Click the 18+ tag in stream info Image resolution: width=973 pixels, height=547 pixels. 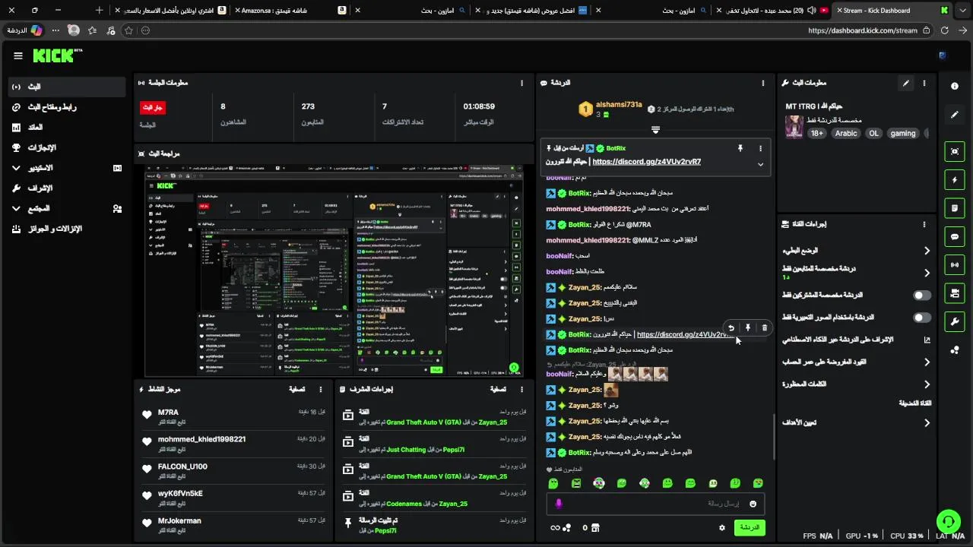coord(817,133)
